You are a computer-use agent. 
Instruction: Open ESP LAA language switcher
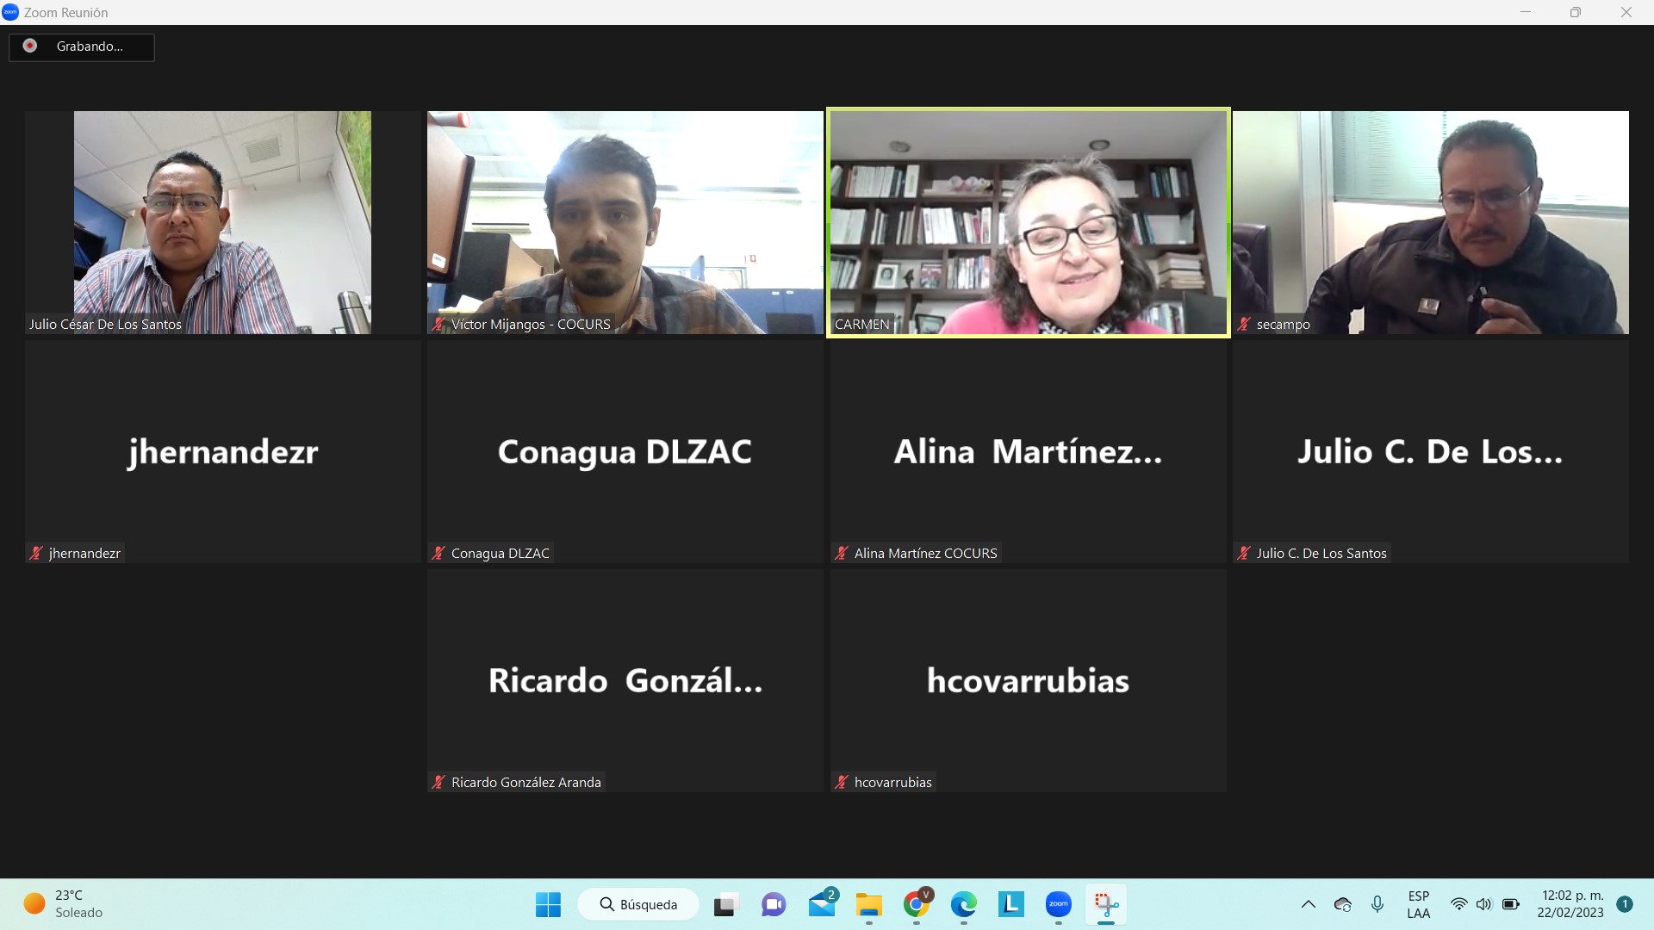click(1418, 904)
